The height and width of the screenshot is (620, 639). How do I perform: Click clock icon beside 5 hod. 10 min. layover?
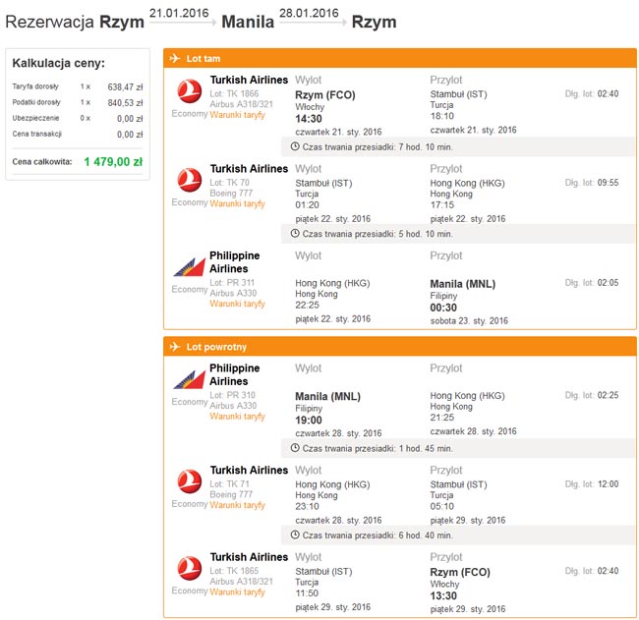pos(295,234)
